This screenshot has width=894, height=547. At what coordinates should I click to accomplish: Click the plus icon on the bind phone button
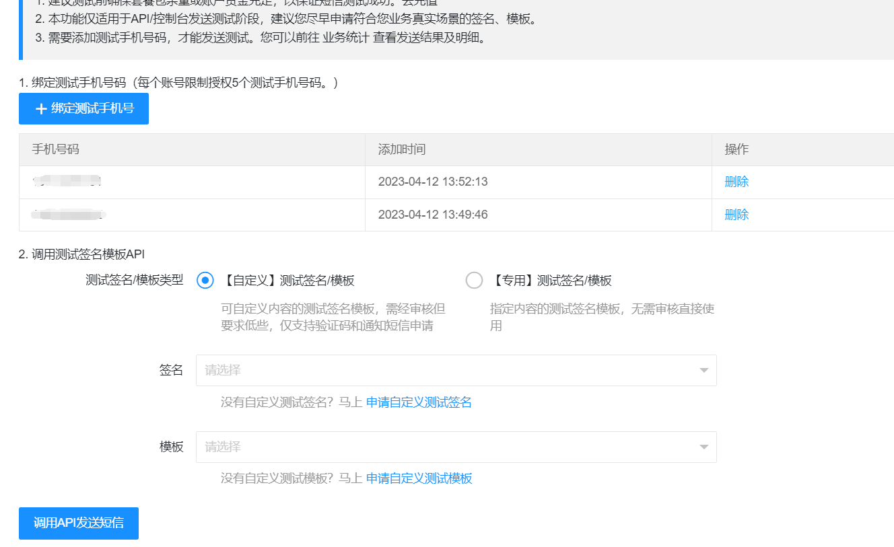point(41,109)
